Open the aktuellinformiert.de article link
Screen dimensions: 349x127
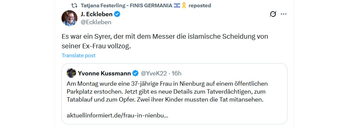click(117, 115)
